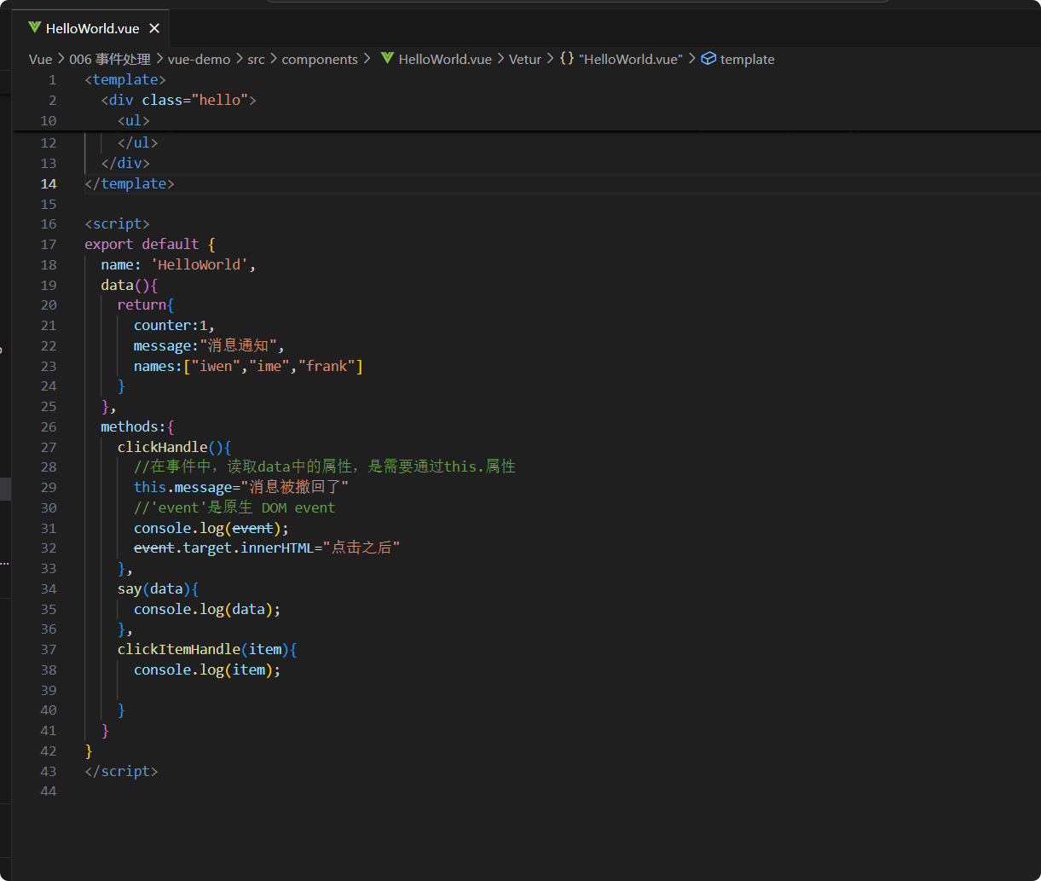Image resolution: width=1041 pixels, height=881 pixels.
Task: Click the say(data){ method declaration
Action: pyautogui.click(x=158, y=588)
